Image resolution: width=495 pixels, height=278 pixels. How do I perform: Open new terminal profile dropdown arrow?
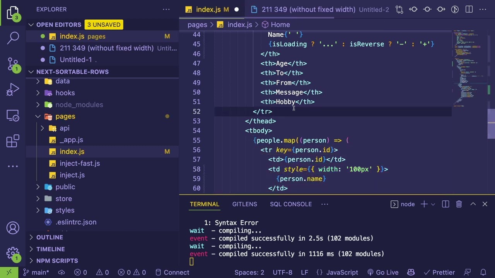click(x=433, y=204)
